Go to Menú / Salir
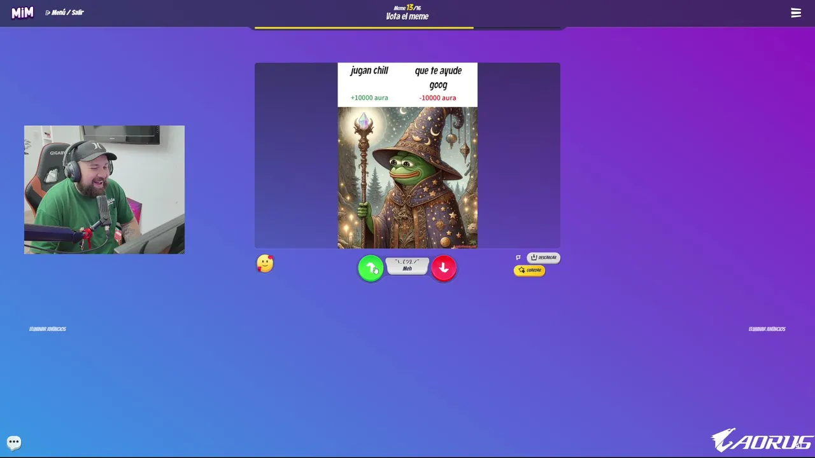Image resolution: width=815 pixels, height=458 pixels. click(x=65, y=12)
